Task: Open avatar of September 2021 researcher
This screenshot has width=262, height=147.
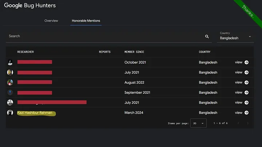Action: [x=10, y=93]
